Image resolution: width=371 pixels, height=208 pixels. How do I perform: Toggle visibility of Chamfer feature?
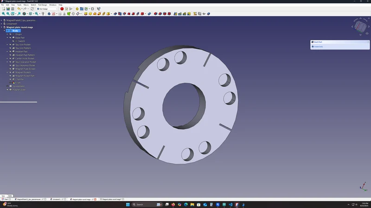click(x=10, y=79)
